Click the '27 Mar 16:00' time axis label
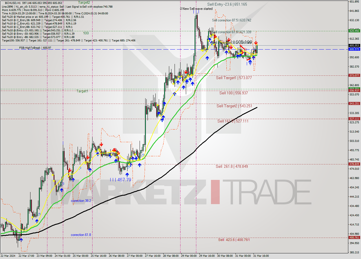The height and width of the screenshot is (259, 361). pos(153,256)
